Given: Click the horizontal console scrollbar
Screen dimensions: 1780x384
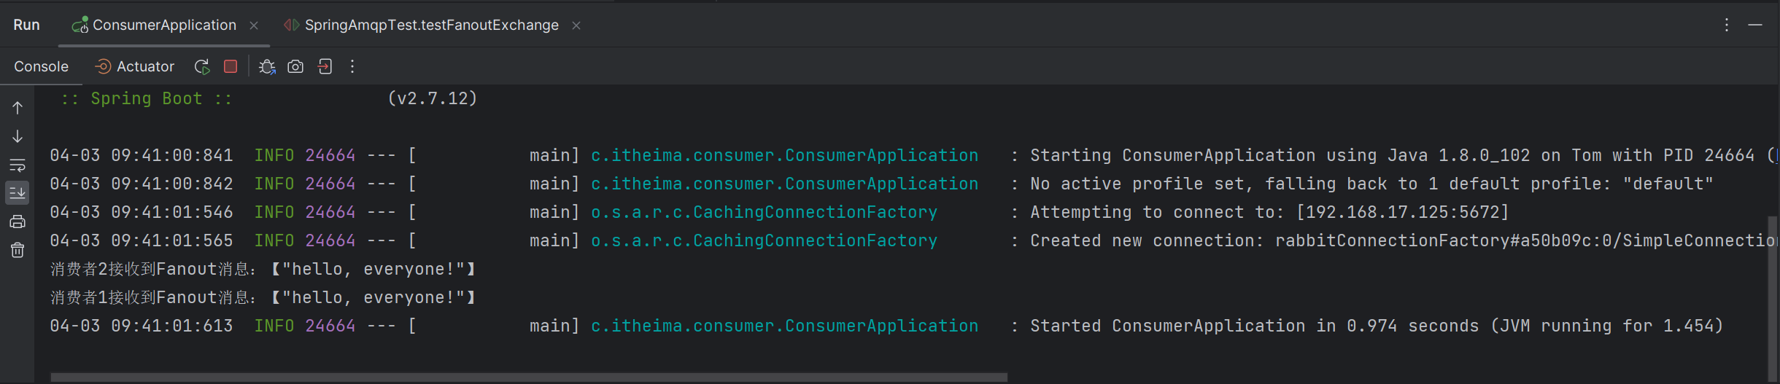Looking at the screenshot, I should point(529,377).
